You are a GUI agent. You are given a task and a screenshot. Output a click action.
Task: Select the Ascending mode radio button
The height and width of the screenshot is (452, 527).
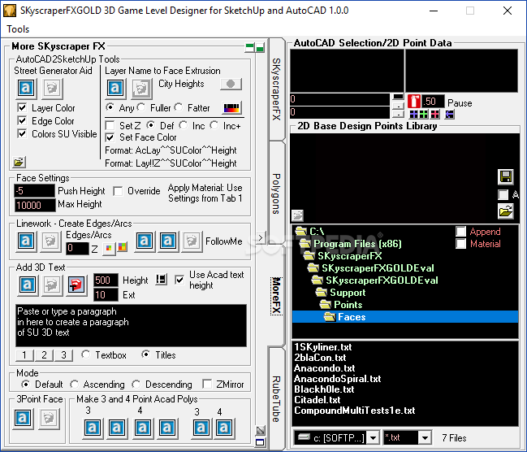[74, 384]
